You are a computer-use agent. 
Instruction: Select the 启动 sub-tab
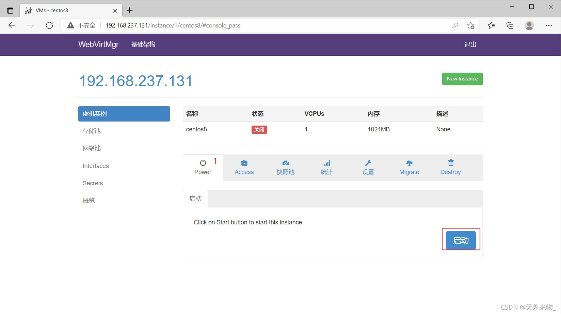tap(195, 199)
